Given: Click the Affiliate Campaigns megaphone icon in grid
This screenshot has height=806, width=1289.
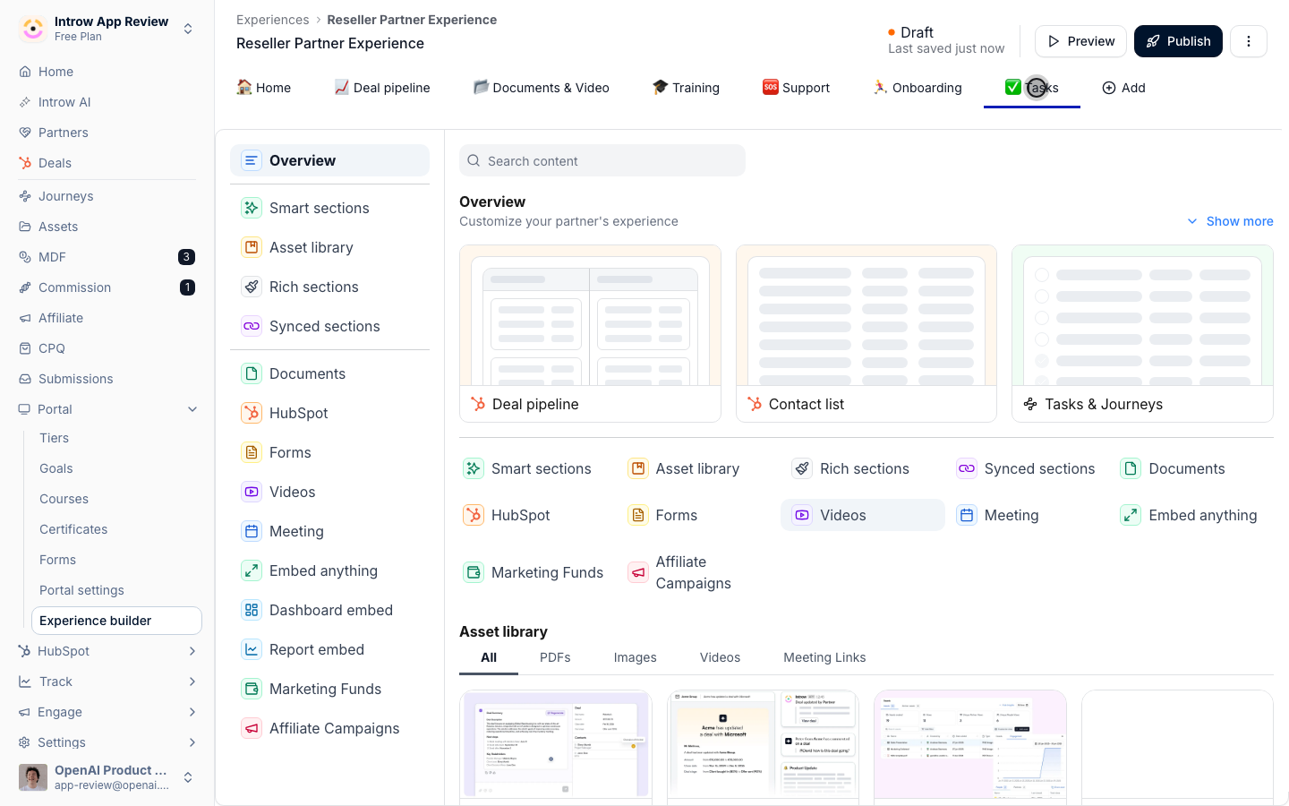Looking at the screenshot, I should 638,572.
